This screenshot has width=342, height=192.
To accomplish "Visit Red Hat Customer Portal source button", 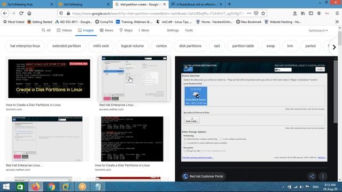I will click(203, 177).
